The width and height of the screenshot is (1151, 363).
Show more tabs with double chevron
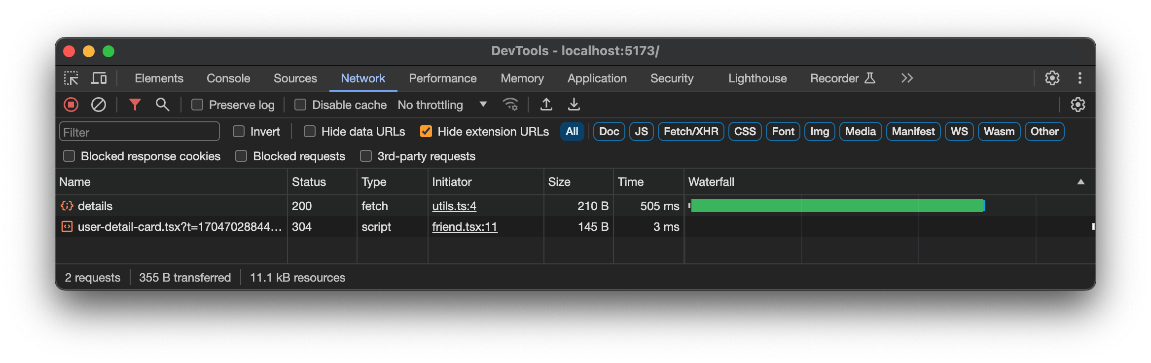click(907, 78)
